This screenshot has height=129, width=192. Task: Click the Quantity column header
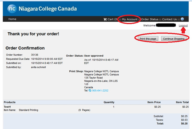tap(109, 102)
